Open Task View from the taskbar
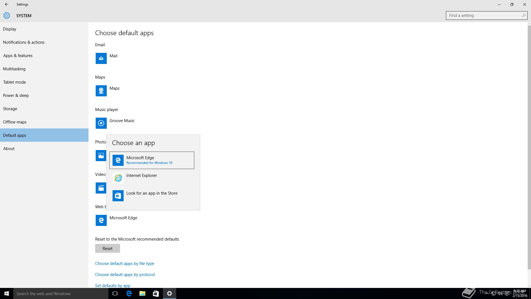 tap(115, 293)
